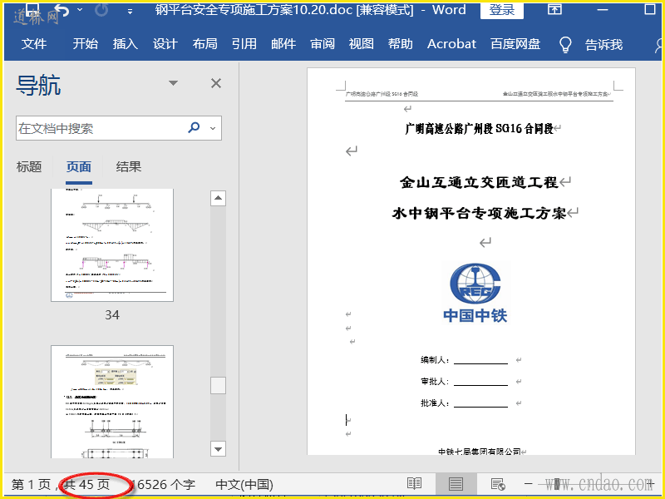This screenshot has width=665, height=499.
Task: Open the 百度网盘 ribbon tab
Action: tap(515, 44)
